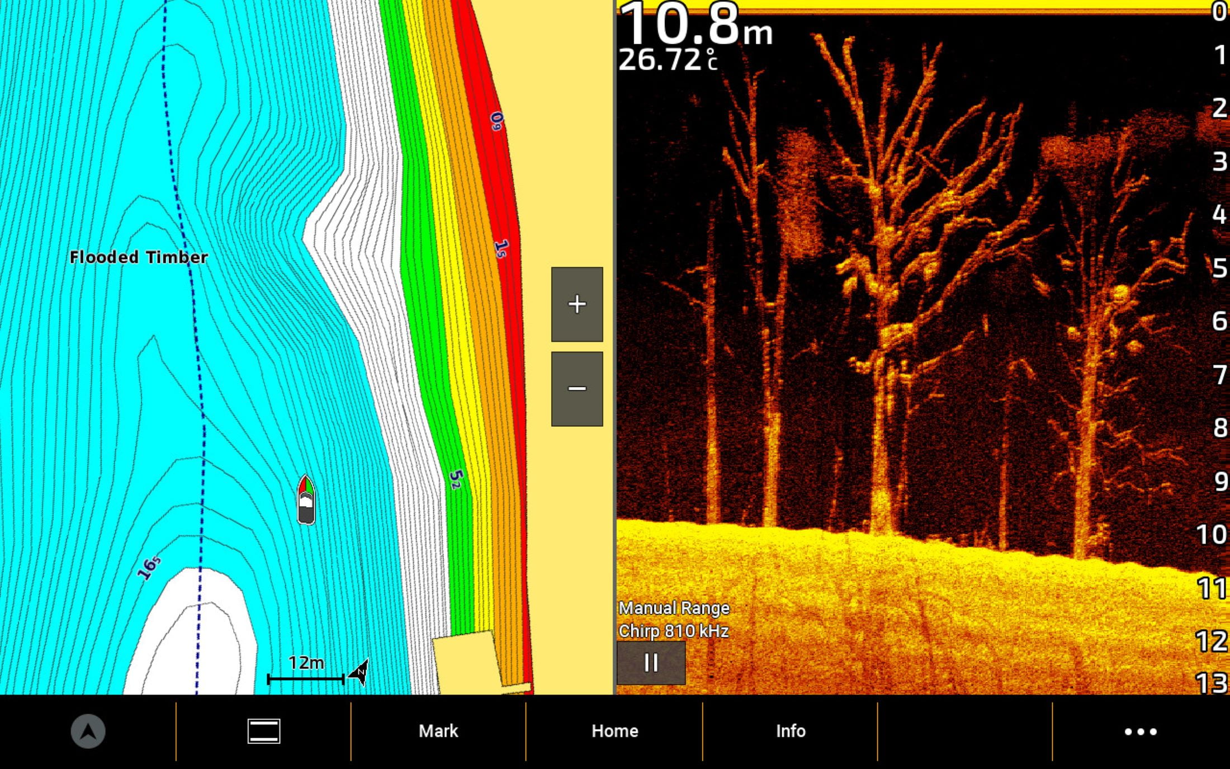This screenshot has width=1230, height=769.
Task: Tap the 26.72°C water temperature reading
Action: coord(668,59)
